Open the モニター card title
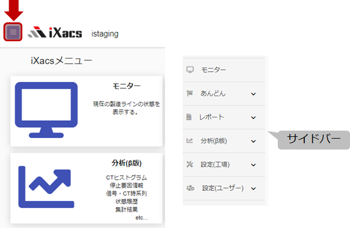This screenshot has width=350, height=228. (127, 86)
